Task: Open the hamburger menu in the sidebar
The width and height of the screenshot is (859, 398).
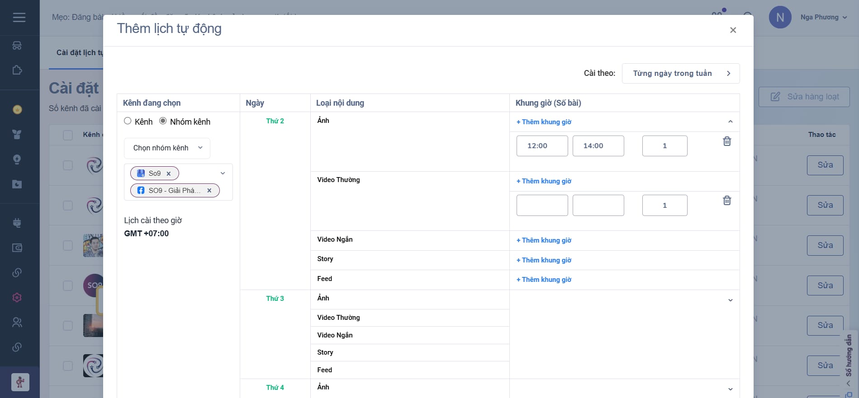Action: coord(19,17)
